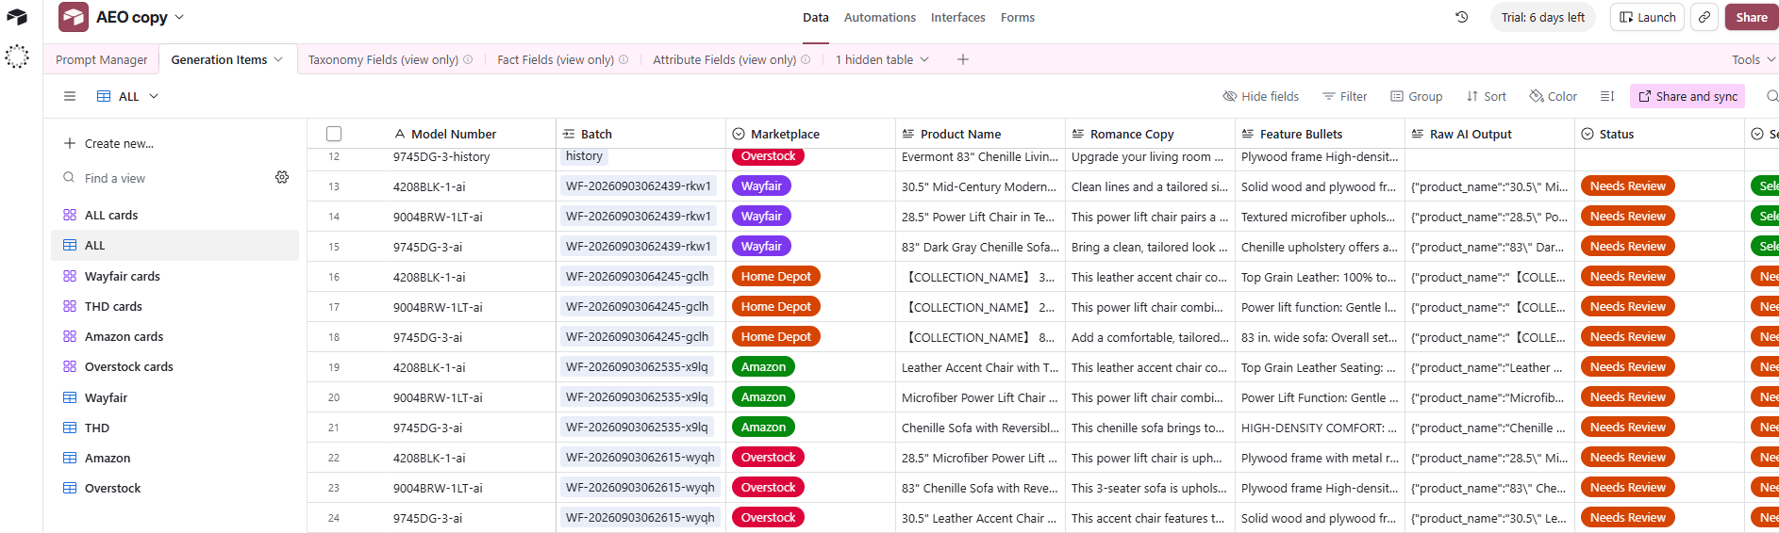Image resolution: width=1779 pixels, height=533 pixels.
Task: Open the search magnifier icon
Action: coord(1771,96)
